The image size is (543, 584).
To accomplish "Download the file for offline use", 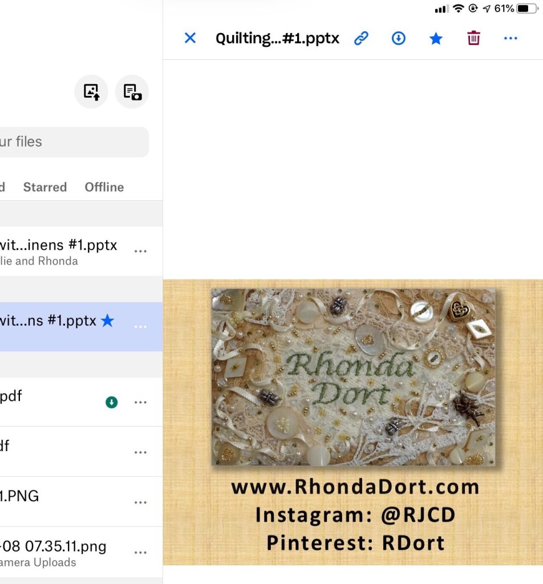I will click(x=398, y=38).
